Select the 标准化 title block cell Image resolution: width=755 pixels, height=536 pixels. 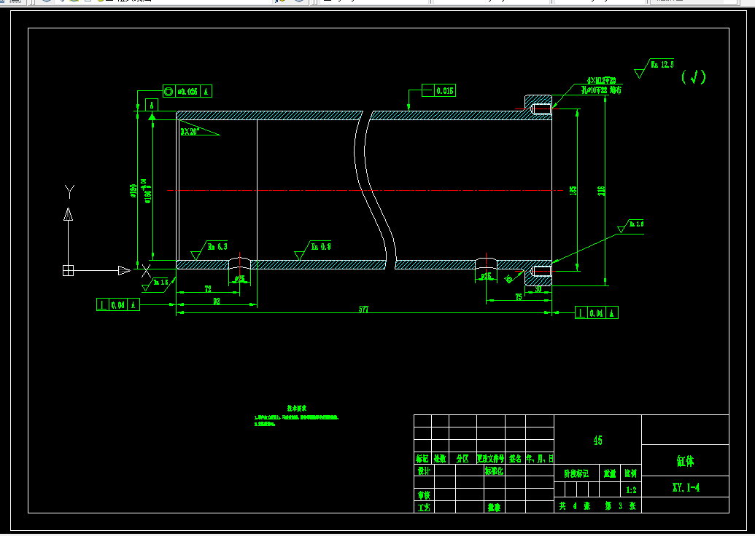[x=494, y=471]
